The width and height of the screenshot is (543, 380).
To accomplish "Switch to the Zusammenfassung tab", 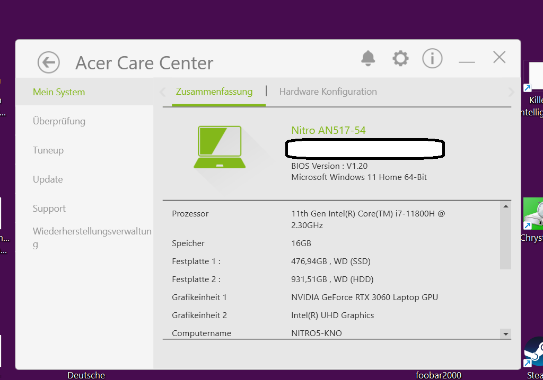I will click(214, 92).
